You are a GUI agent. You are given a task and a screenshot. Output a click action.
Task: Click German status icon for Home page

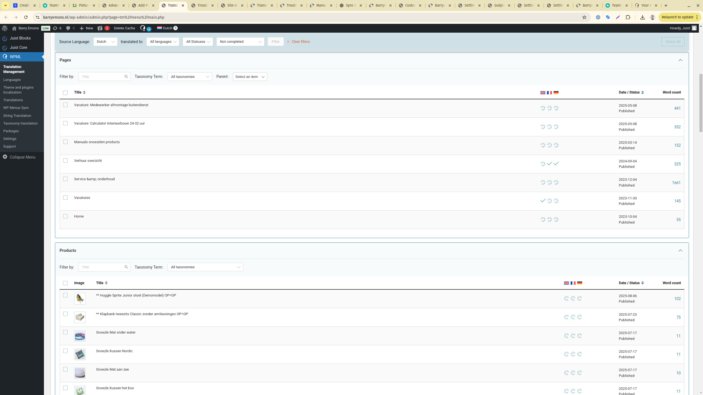pos(556,219)
